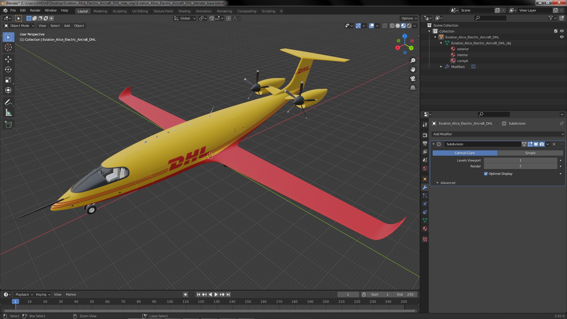Open the Object Data mesh properties tab
Screen dimensions: 567x319
[x=425, y=220]
